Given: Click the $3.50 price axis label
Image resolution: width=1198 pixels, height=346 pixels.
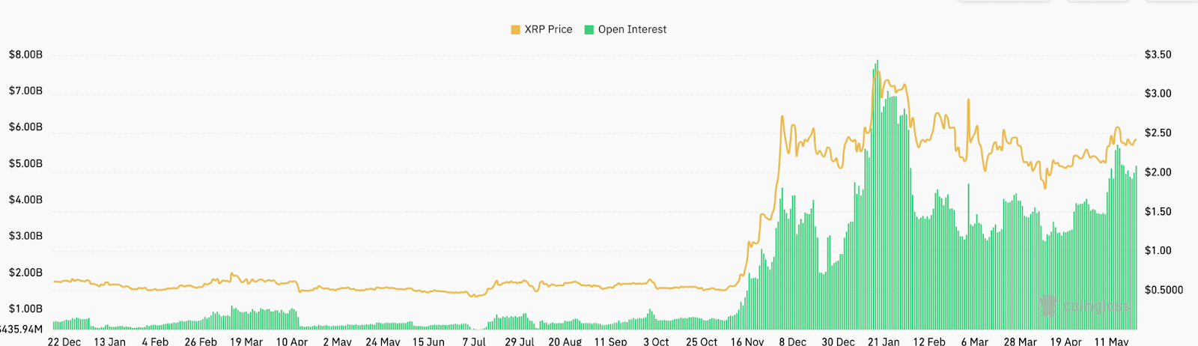Looking at the screenshot, I should 1158,55.
